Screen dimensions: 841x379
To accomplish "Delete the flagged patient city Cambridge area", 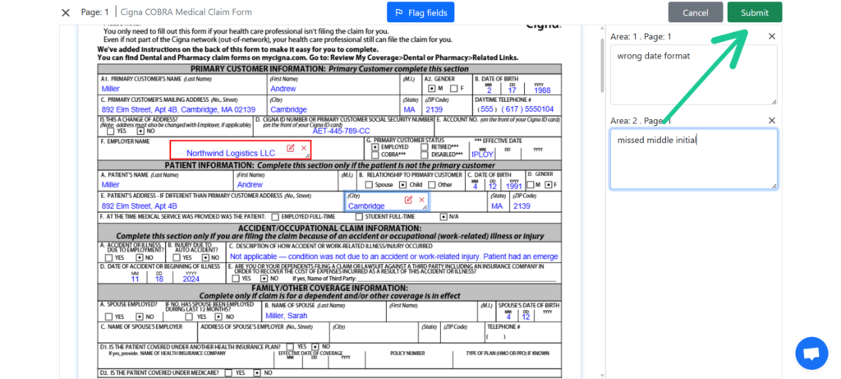I will pos(421,200).
